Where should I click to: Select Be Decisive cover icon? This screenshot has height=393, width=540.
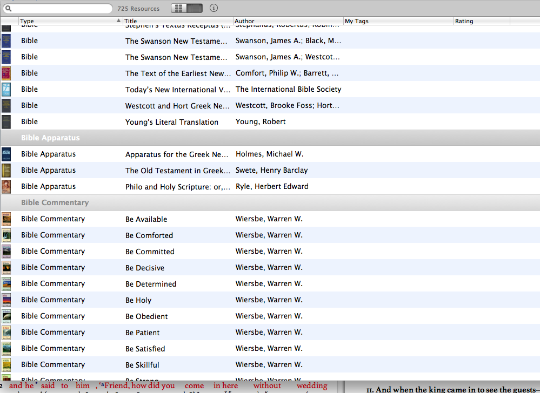[x=6, y=268]
